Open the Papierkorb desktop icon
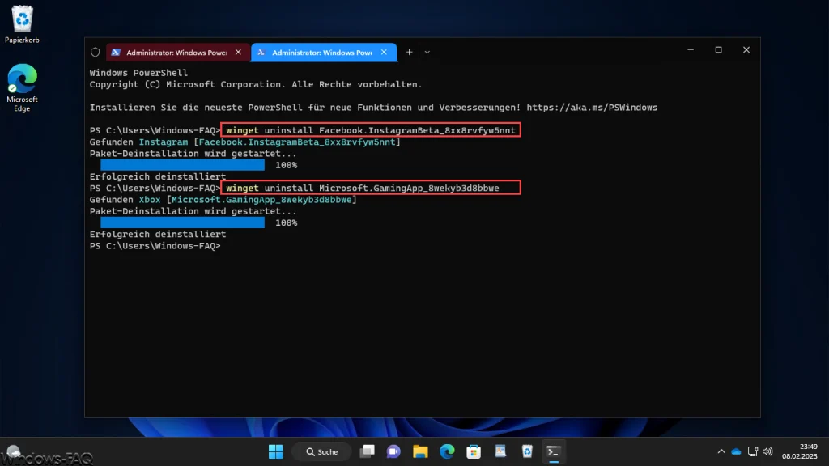The image size is (829, 466). pyautogui.click(x=22, y=24)
